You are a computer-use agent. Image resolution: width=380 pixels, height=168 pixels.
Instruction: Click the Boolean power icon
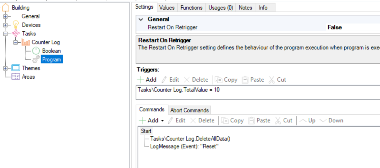(36, 51)
